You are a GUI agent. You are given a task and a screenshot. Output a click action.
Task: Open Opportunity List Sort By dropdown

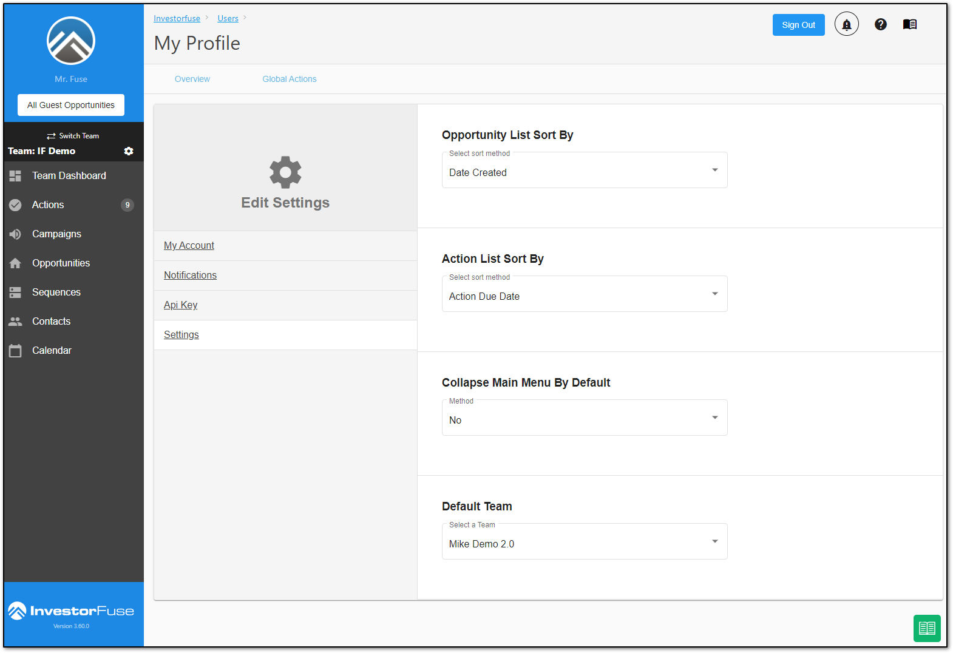(585, 170)
